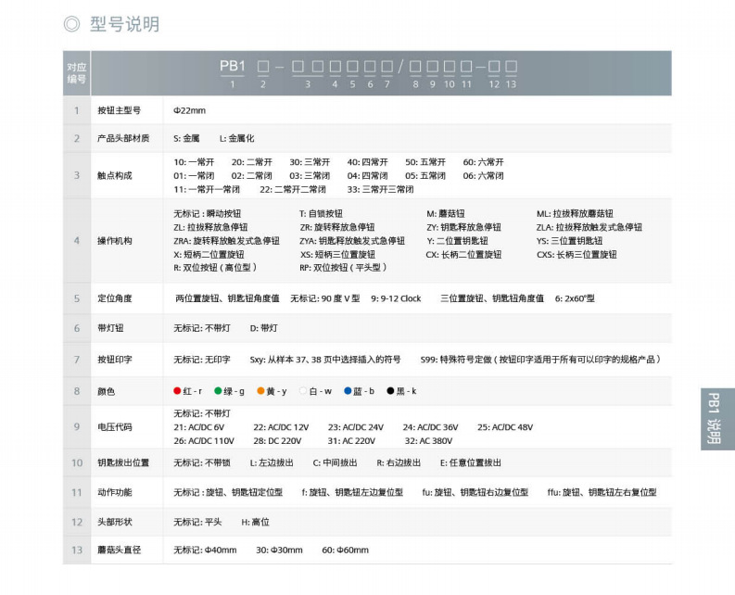Click the 01: 一常闭 entry

pyautogui.click(x=194, y=176)
